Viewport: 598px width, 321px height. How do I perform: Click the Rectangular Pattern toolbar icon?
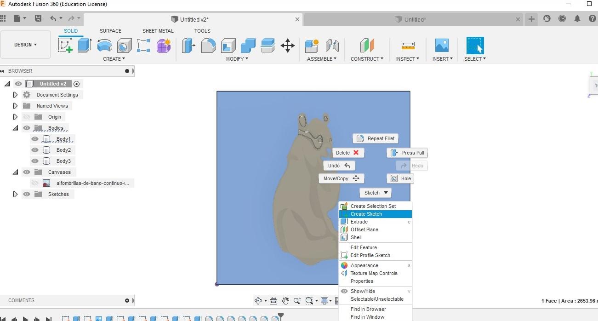click(143, 46)
